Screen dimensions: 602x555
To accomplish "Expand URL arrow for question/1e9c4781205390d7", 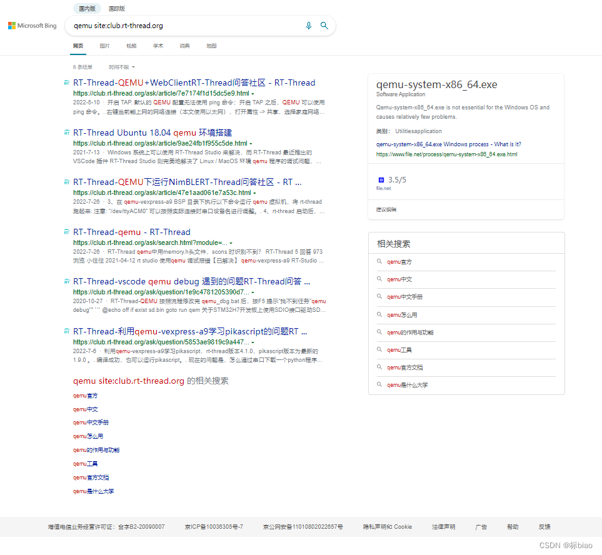I will [253, 292].
